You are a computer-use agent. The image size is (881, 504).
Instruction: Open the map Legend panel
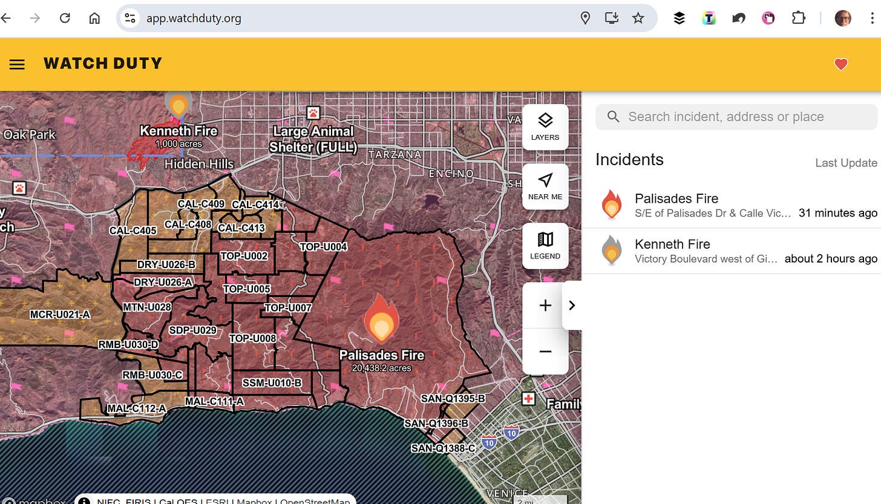tap(545, 246)
